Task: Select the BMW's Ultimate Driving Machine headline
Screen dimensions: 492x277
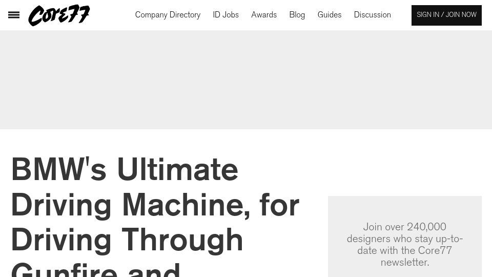Action: tap(155, 216)
